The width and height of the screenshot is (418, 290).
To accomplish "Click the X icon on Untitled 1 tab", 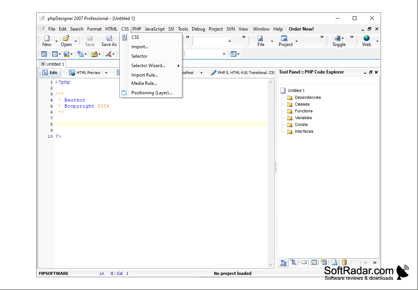I will pos(43,64).
